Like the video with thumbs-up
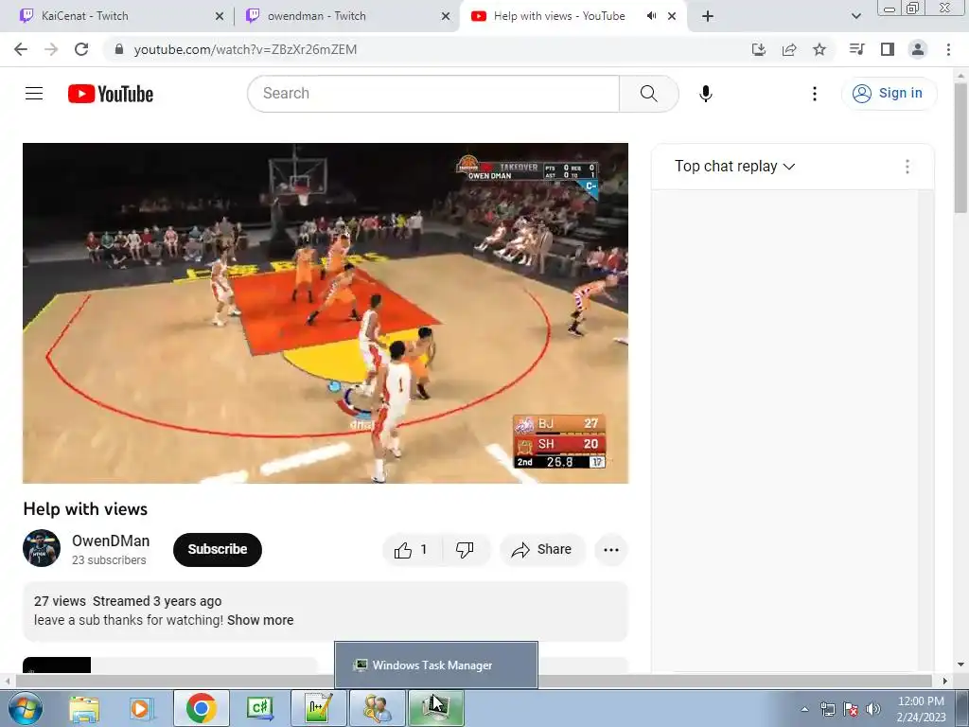The height and width of the screenshot is (727, 969). 412,550
